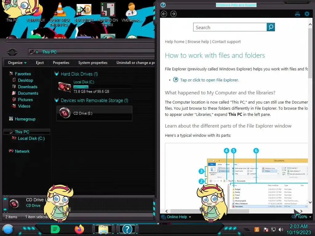Open the 100% zoom level dropdown

(304, 217)
